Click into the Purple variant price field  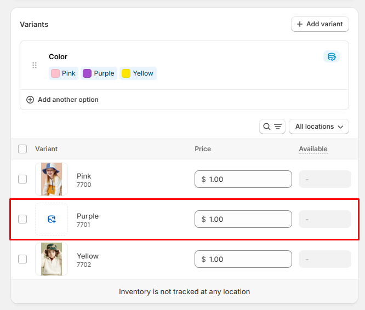tap(243, 219)
